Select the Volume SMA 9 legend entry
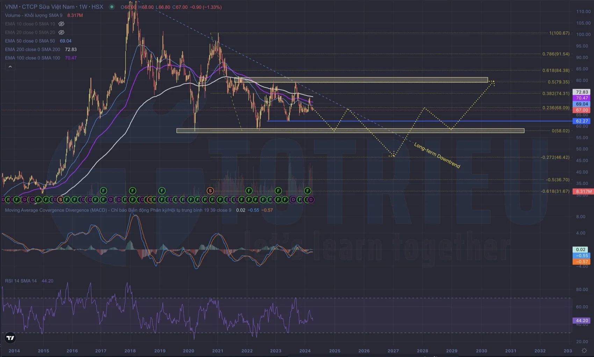The height and width of the screenshot is (357, 594). (x=34, y=15)
